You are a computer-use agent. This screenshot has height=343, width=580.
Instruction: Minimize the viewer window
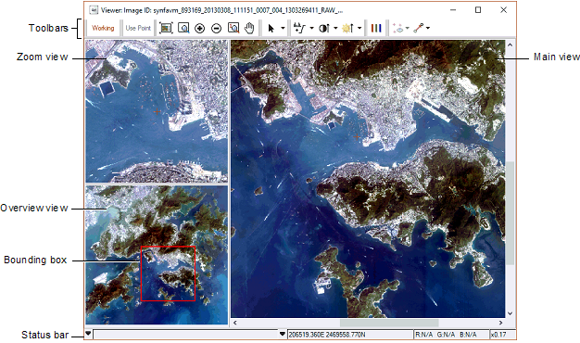point(453,10)
